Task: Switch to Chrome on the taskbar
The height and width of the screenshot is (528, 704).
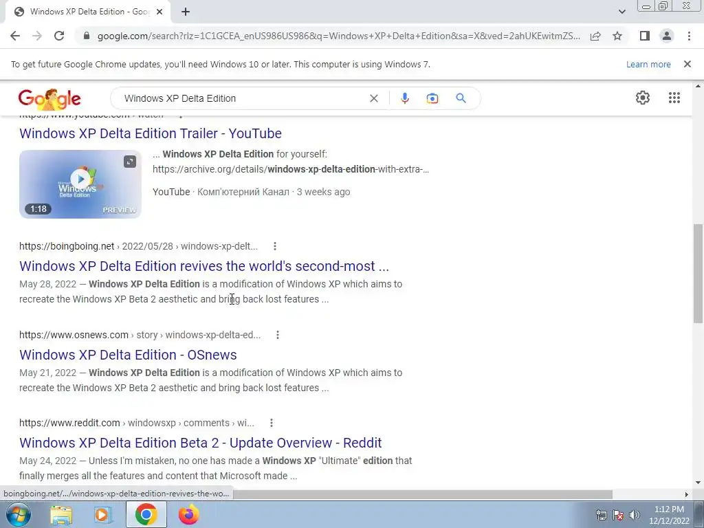Action: click(x=146, y=514)
